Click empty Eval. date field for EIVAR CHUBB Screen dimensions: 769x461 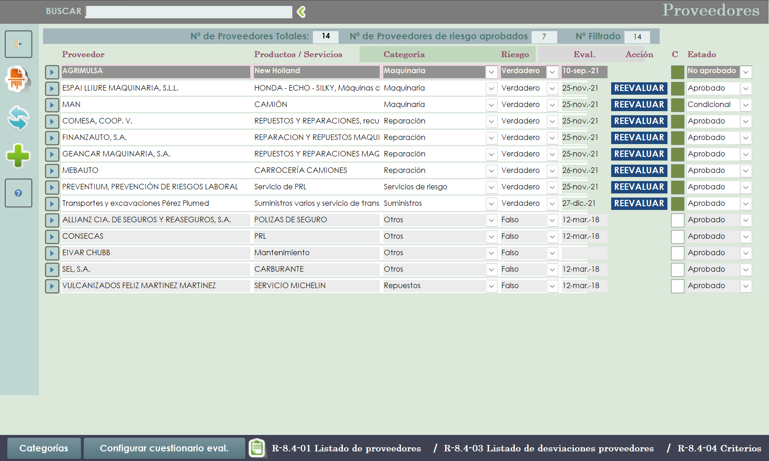(x=584, y=253)
